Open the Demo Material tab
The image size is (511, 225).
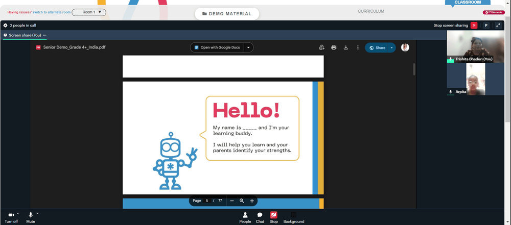227,14
